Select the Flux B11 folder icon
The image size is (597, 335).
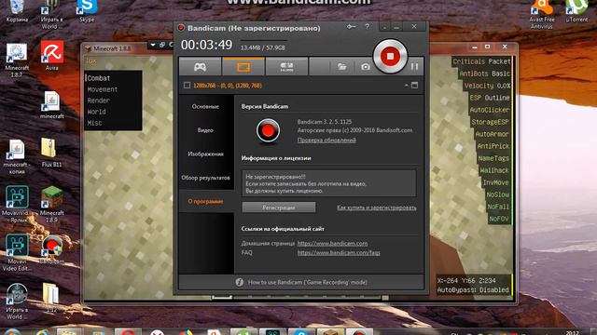click(51, 153)
